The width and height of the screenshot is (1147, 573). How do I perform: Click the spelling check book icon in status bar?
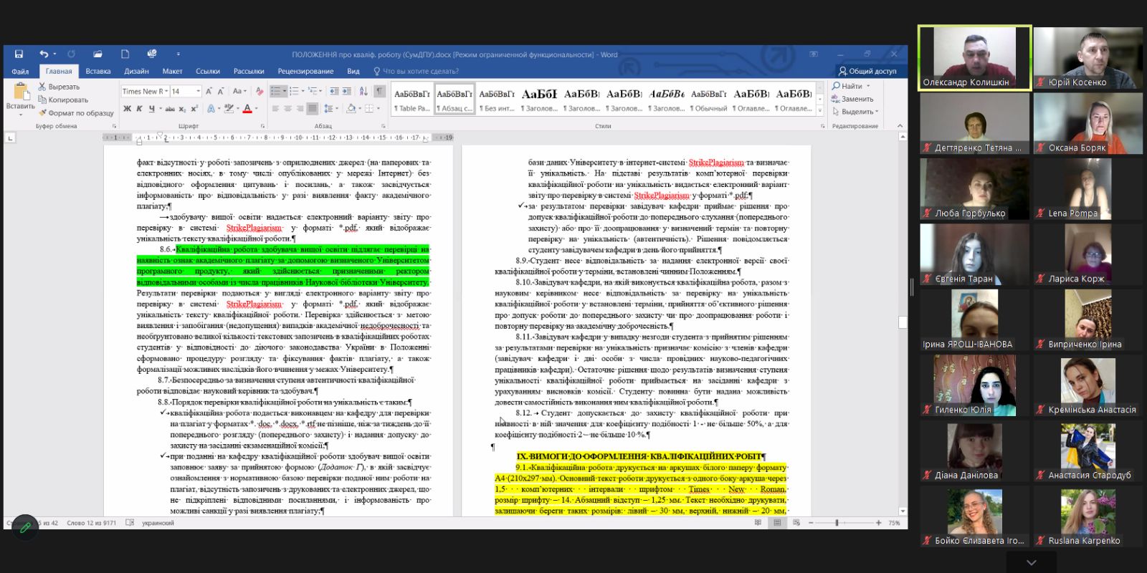click(x=130, y=523)
